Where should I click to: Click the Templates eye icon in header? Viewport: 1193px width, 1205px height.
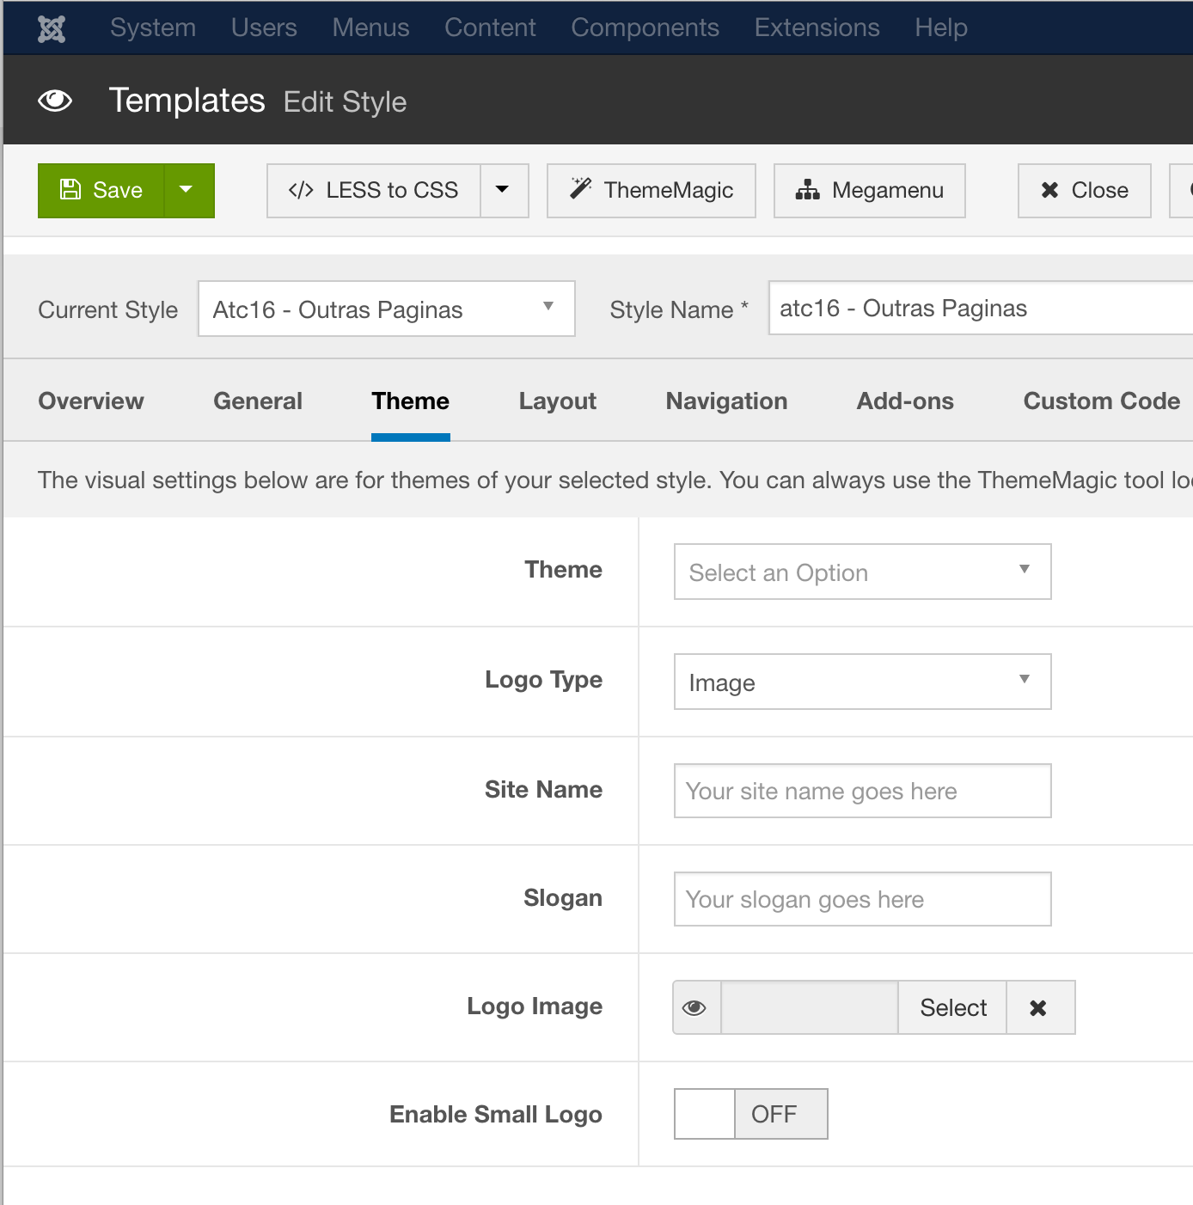coord(55,101)
